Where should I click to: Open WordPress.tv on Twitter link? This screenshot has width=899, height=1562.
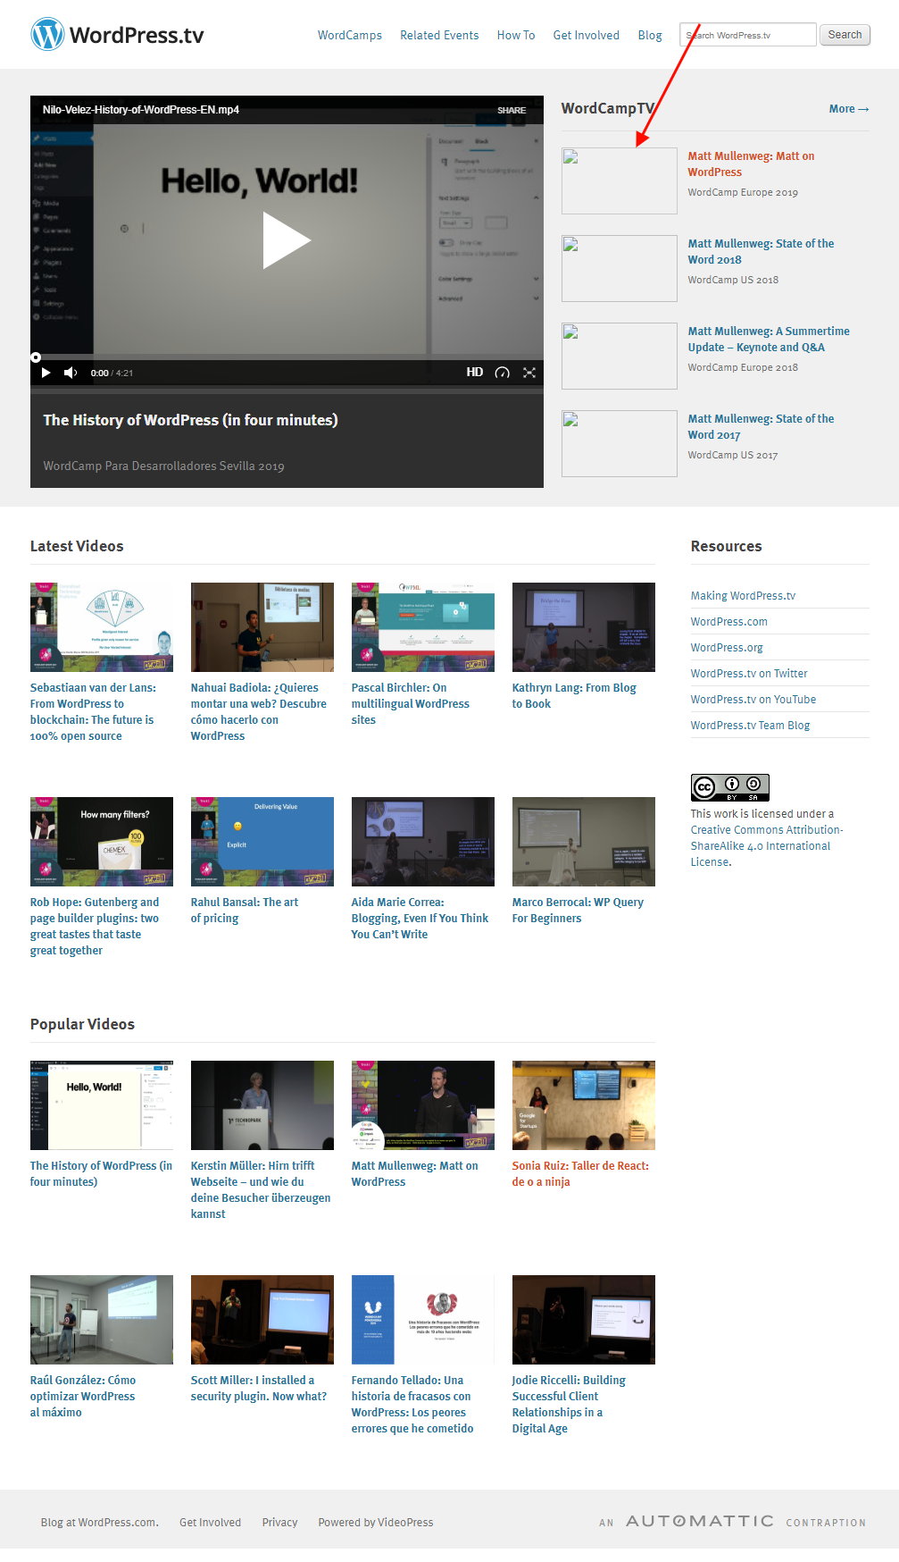(749, 674)
